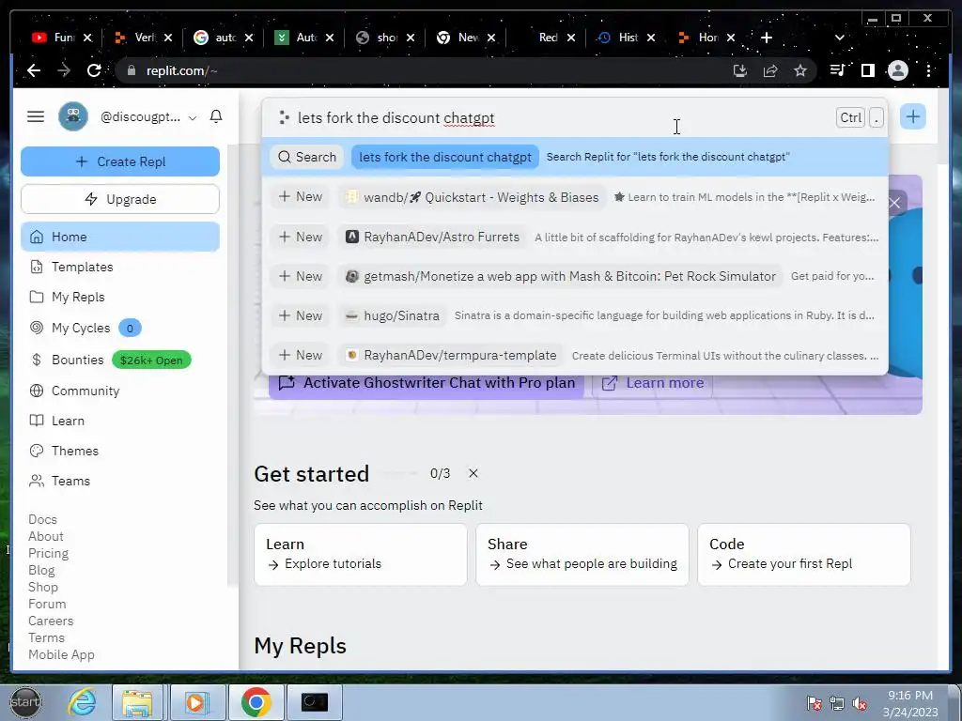Click the install app icon in address bar
This screenshot has height=721, width=962.
[x=740, y=70]
